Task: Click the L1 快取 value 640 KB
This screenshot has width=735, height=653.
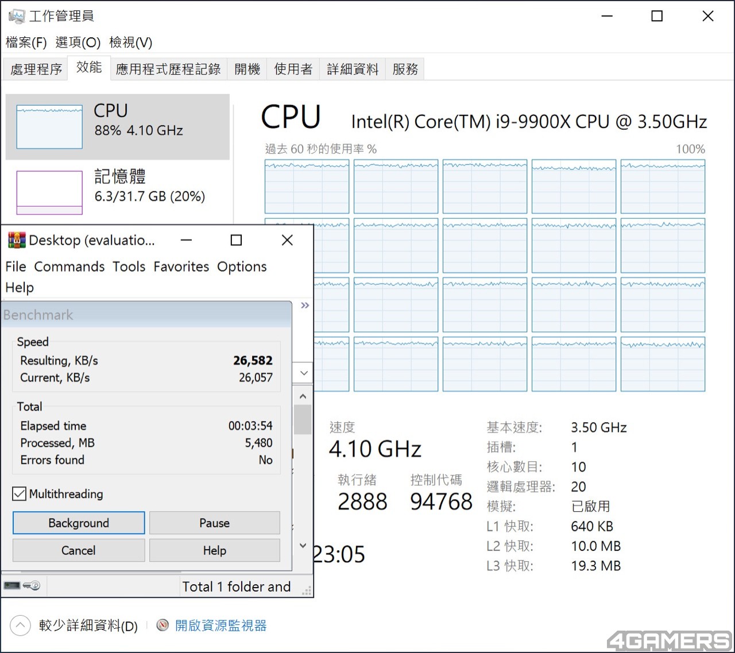Action: 592,527
